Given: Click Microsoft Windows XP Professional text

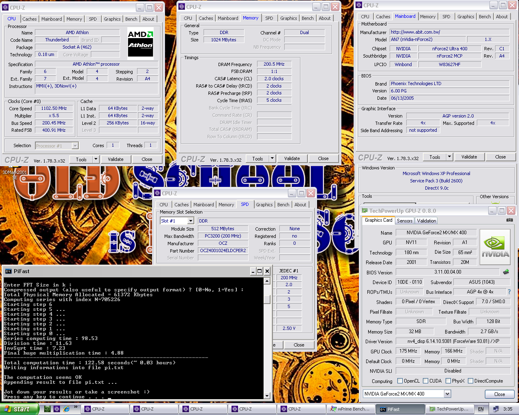Looking at the screenshot, I should pyautogui.click(x=436, y=173).
